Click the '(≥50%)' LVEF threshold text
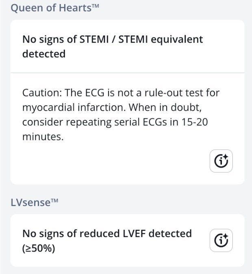 pos(38,248)
